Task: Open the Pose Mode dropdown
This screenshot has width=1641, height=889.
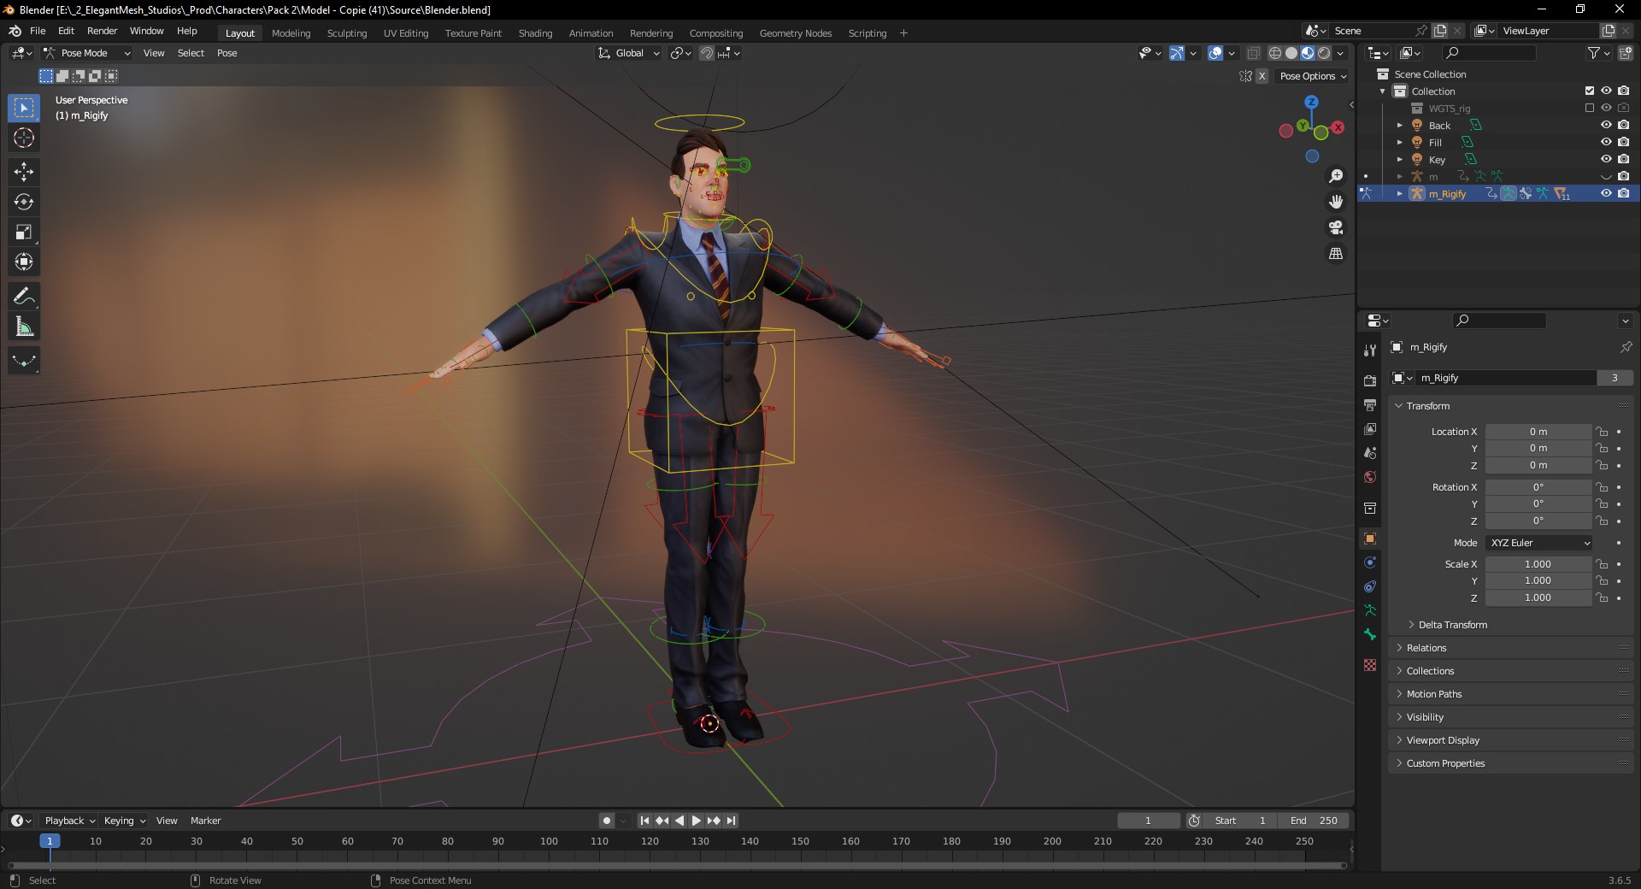Action: coord(86,53)
